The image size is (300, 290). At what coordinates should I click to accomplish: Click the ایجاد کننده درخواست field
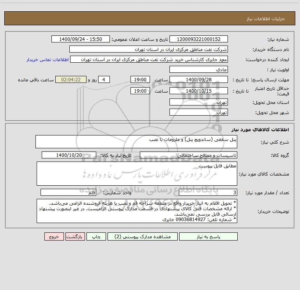tap(149, 59)
